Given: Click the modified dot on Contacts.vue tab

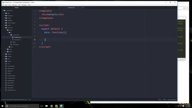Looking at the screenshot, I should coord(83,7).
